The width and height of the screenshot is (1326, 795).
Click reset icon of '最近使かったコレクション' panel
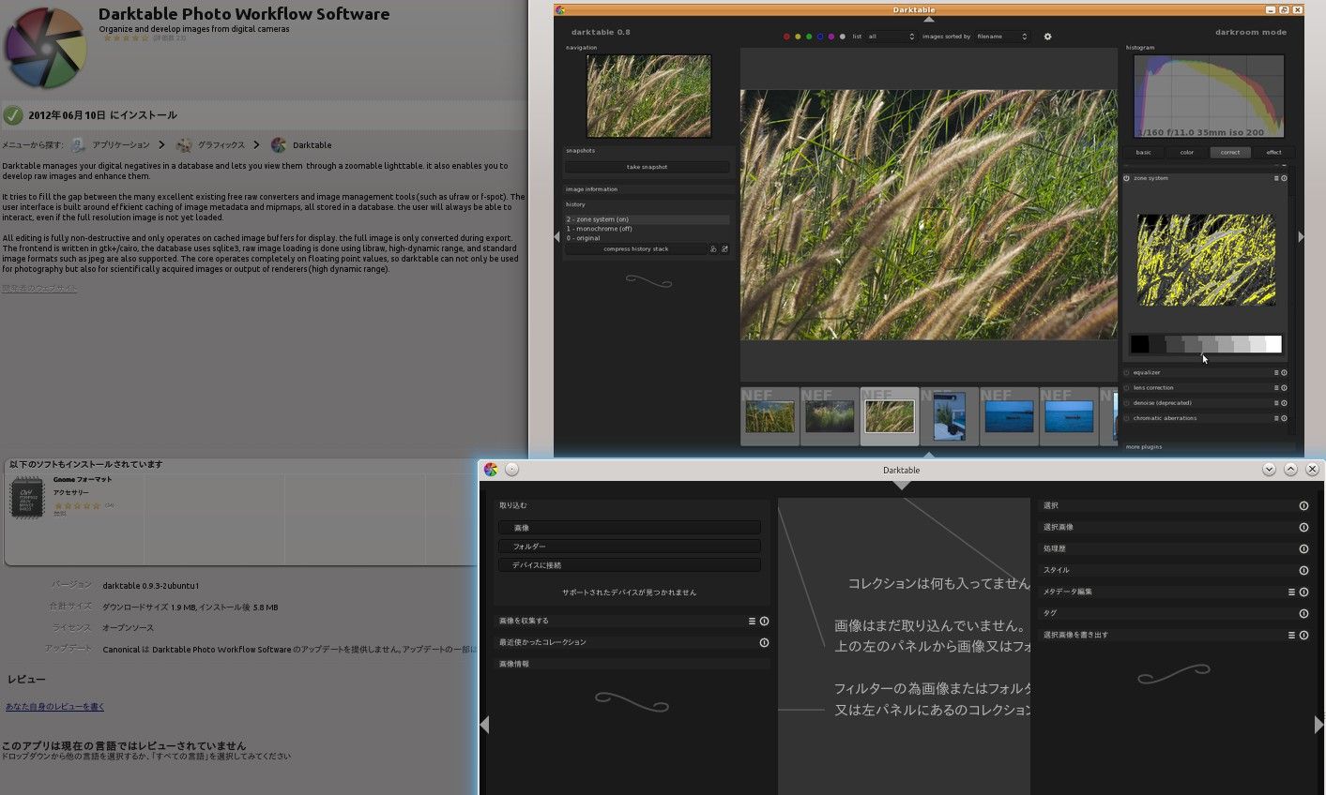click(x=764, y=642)
